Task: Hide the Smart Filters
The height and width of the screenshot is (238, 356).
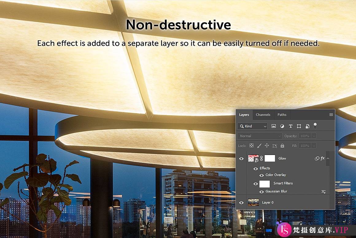Action: point(255,184)
